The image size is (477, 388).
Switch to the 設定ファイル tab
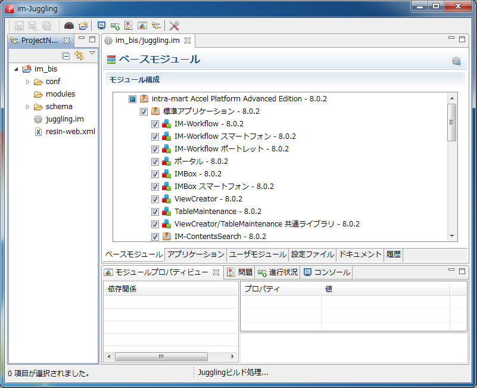pyautogui.click(x=313, y=254)
